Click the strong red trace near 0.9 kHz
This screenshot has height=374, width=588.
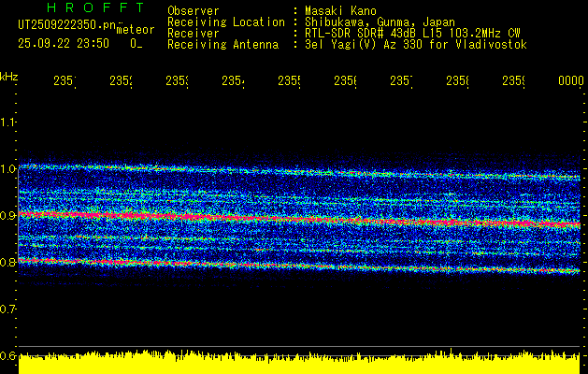299,219
